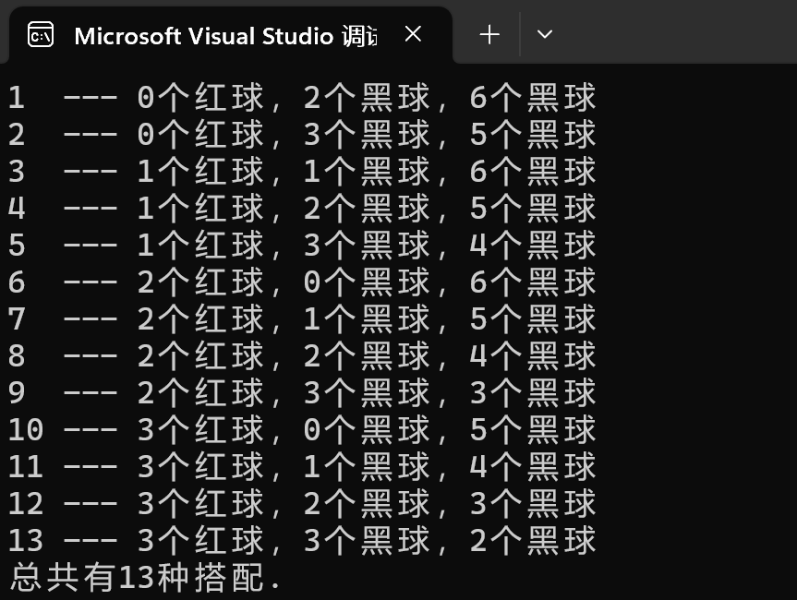797x600 pixels.
Task: Click output line 6 with 2个红球, 0个黑球, 6个黑球
Action: [x=302, y=282]
